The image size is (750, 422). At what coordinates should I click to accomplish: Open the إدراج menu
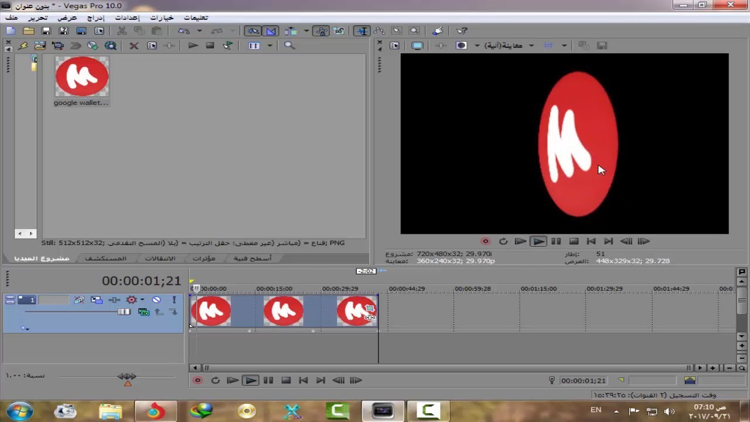pyautogui.click(x=96, y=18)
